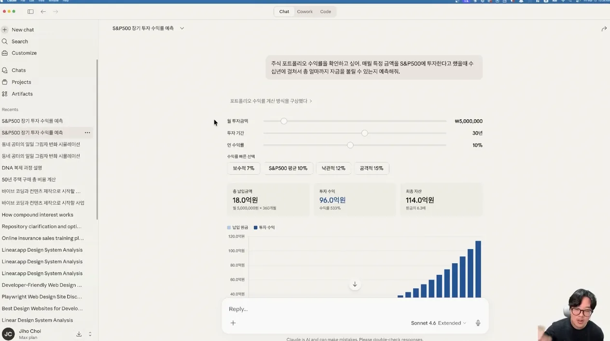This screenshot has width=610, height=341.
Task: Switch to the Cowork tab
Action: tap(305, 12)
